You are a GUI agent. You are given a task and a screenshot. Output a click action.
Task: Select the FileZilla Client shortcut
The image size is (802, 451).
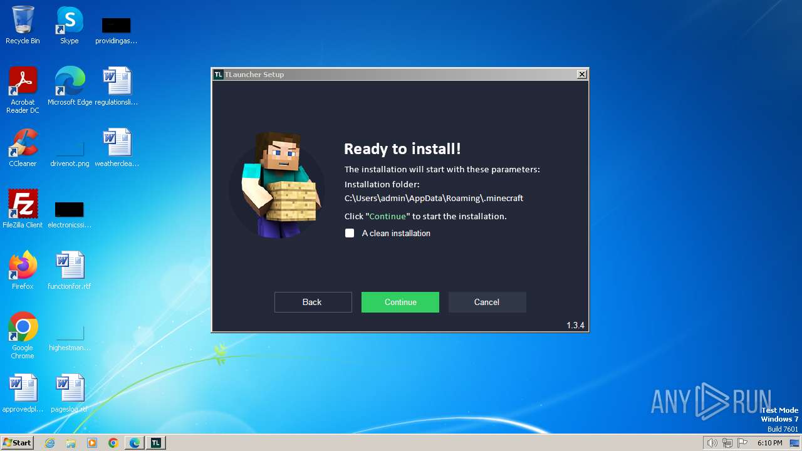click(x=23, y=209)
